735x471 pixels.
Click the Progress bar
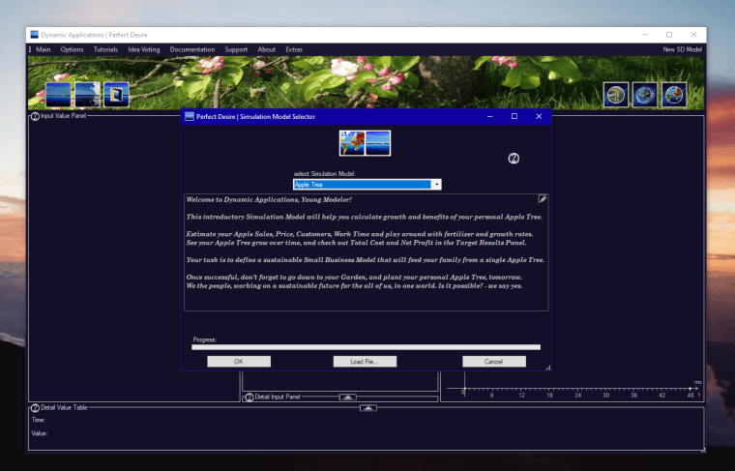click(367, 347)
